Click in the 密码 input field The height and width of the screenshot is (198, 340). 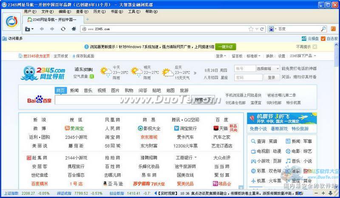248,77
